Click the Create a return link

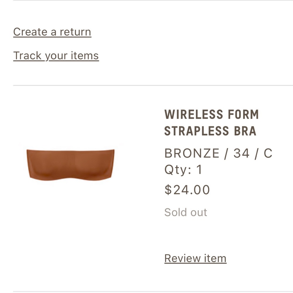click(52, 32)
